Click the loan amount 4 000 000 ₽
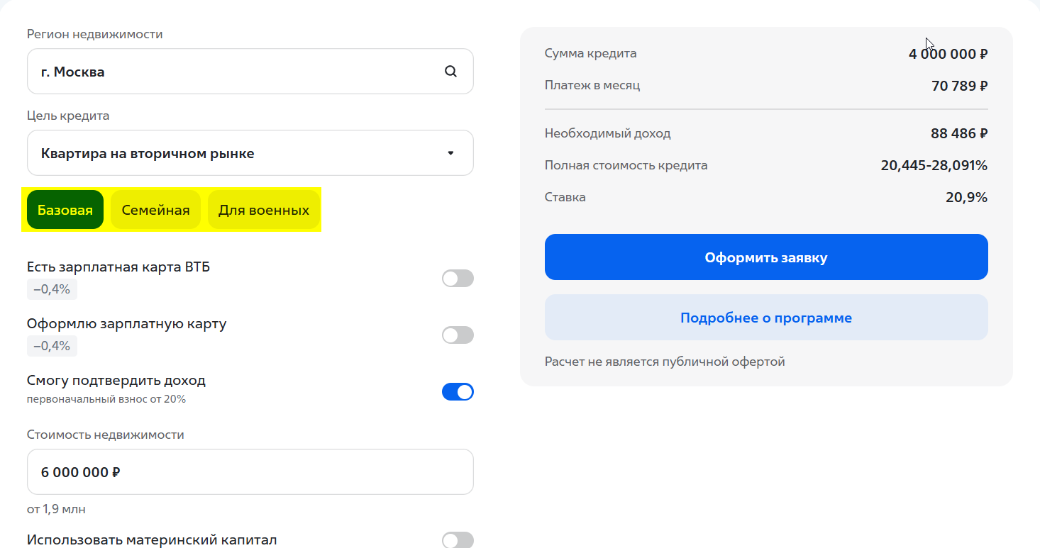1040x548 pixels. click(x=947, y=53)
